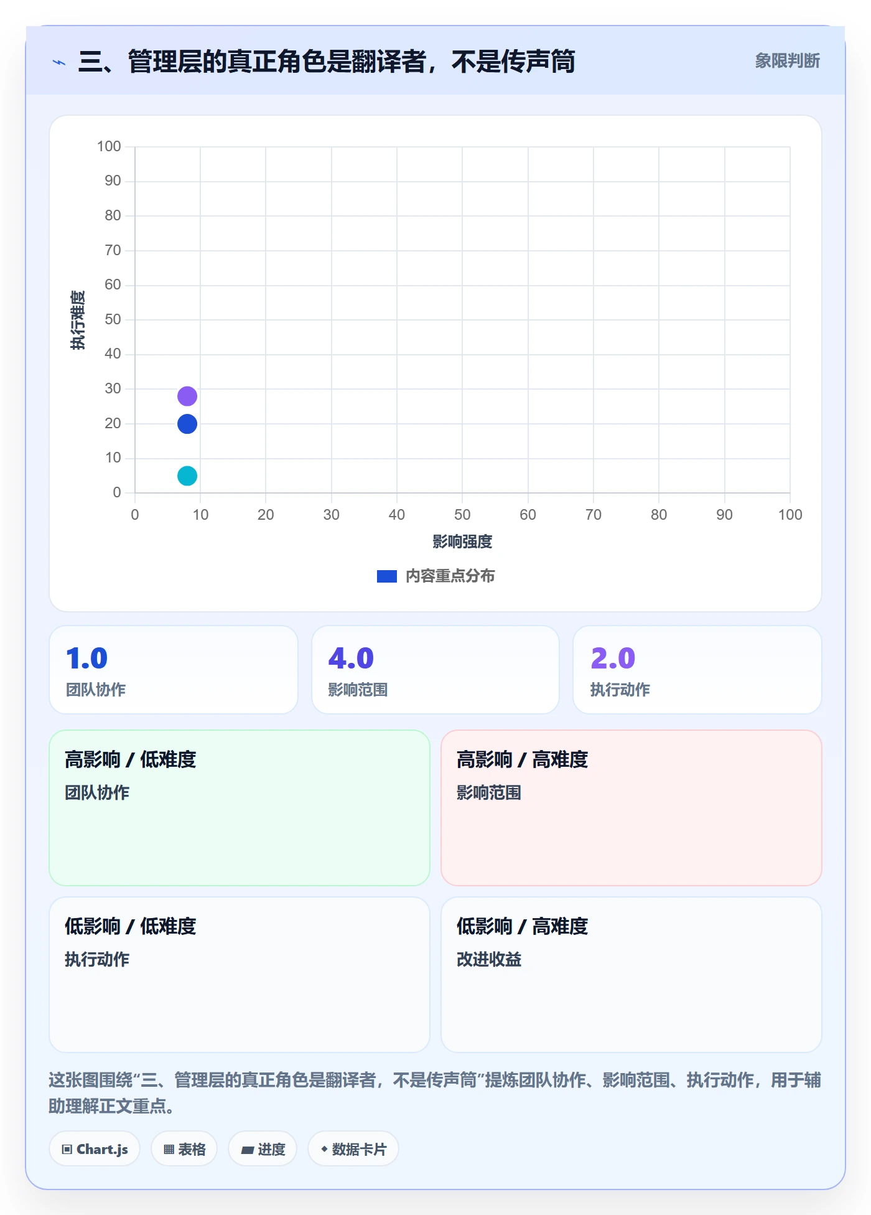Select the 2.0 执行动作 stat card

(x=697, y=670)
